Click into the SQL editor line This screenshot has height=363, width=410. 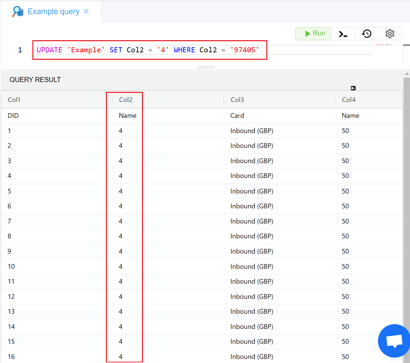(303, 50)
